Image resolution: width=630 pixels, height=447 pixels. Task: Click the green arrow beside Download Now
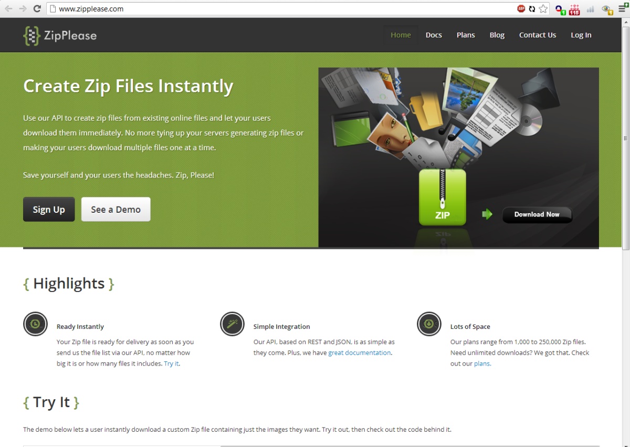487,214
